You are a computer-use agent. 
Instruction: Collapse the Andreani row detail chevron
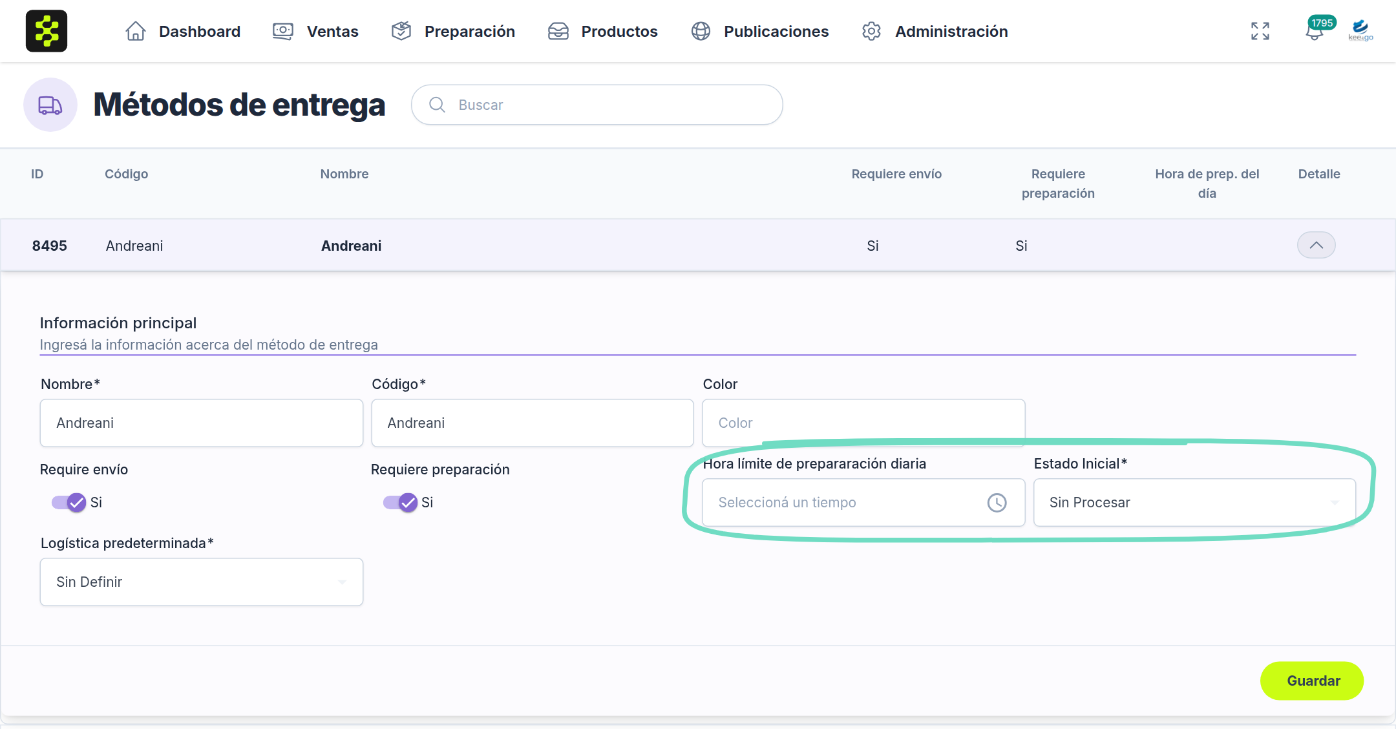[1317, 245]
